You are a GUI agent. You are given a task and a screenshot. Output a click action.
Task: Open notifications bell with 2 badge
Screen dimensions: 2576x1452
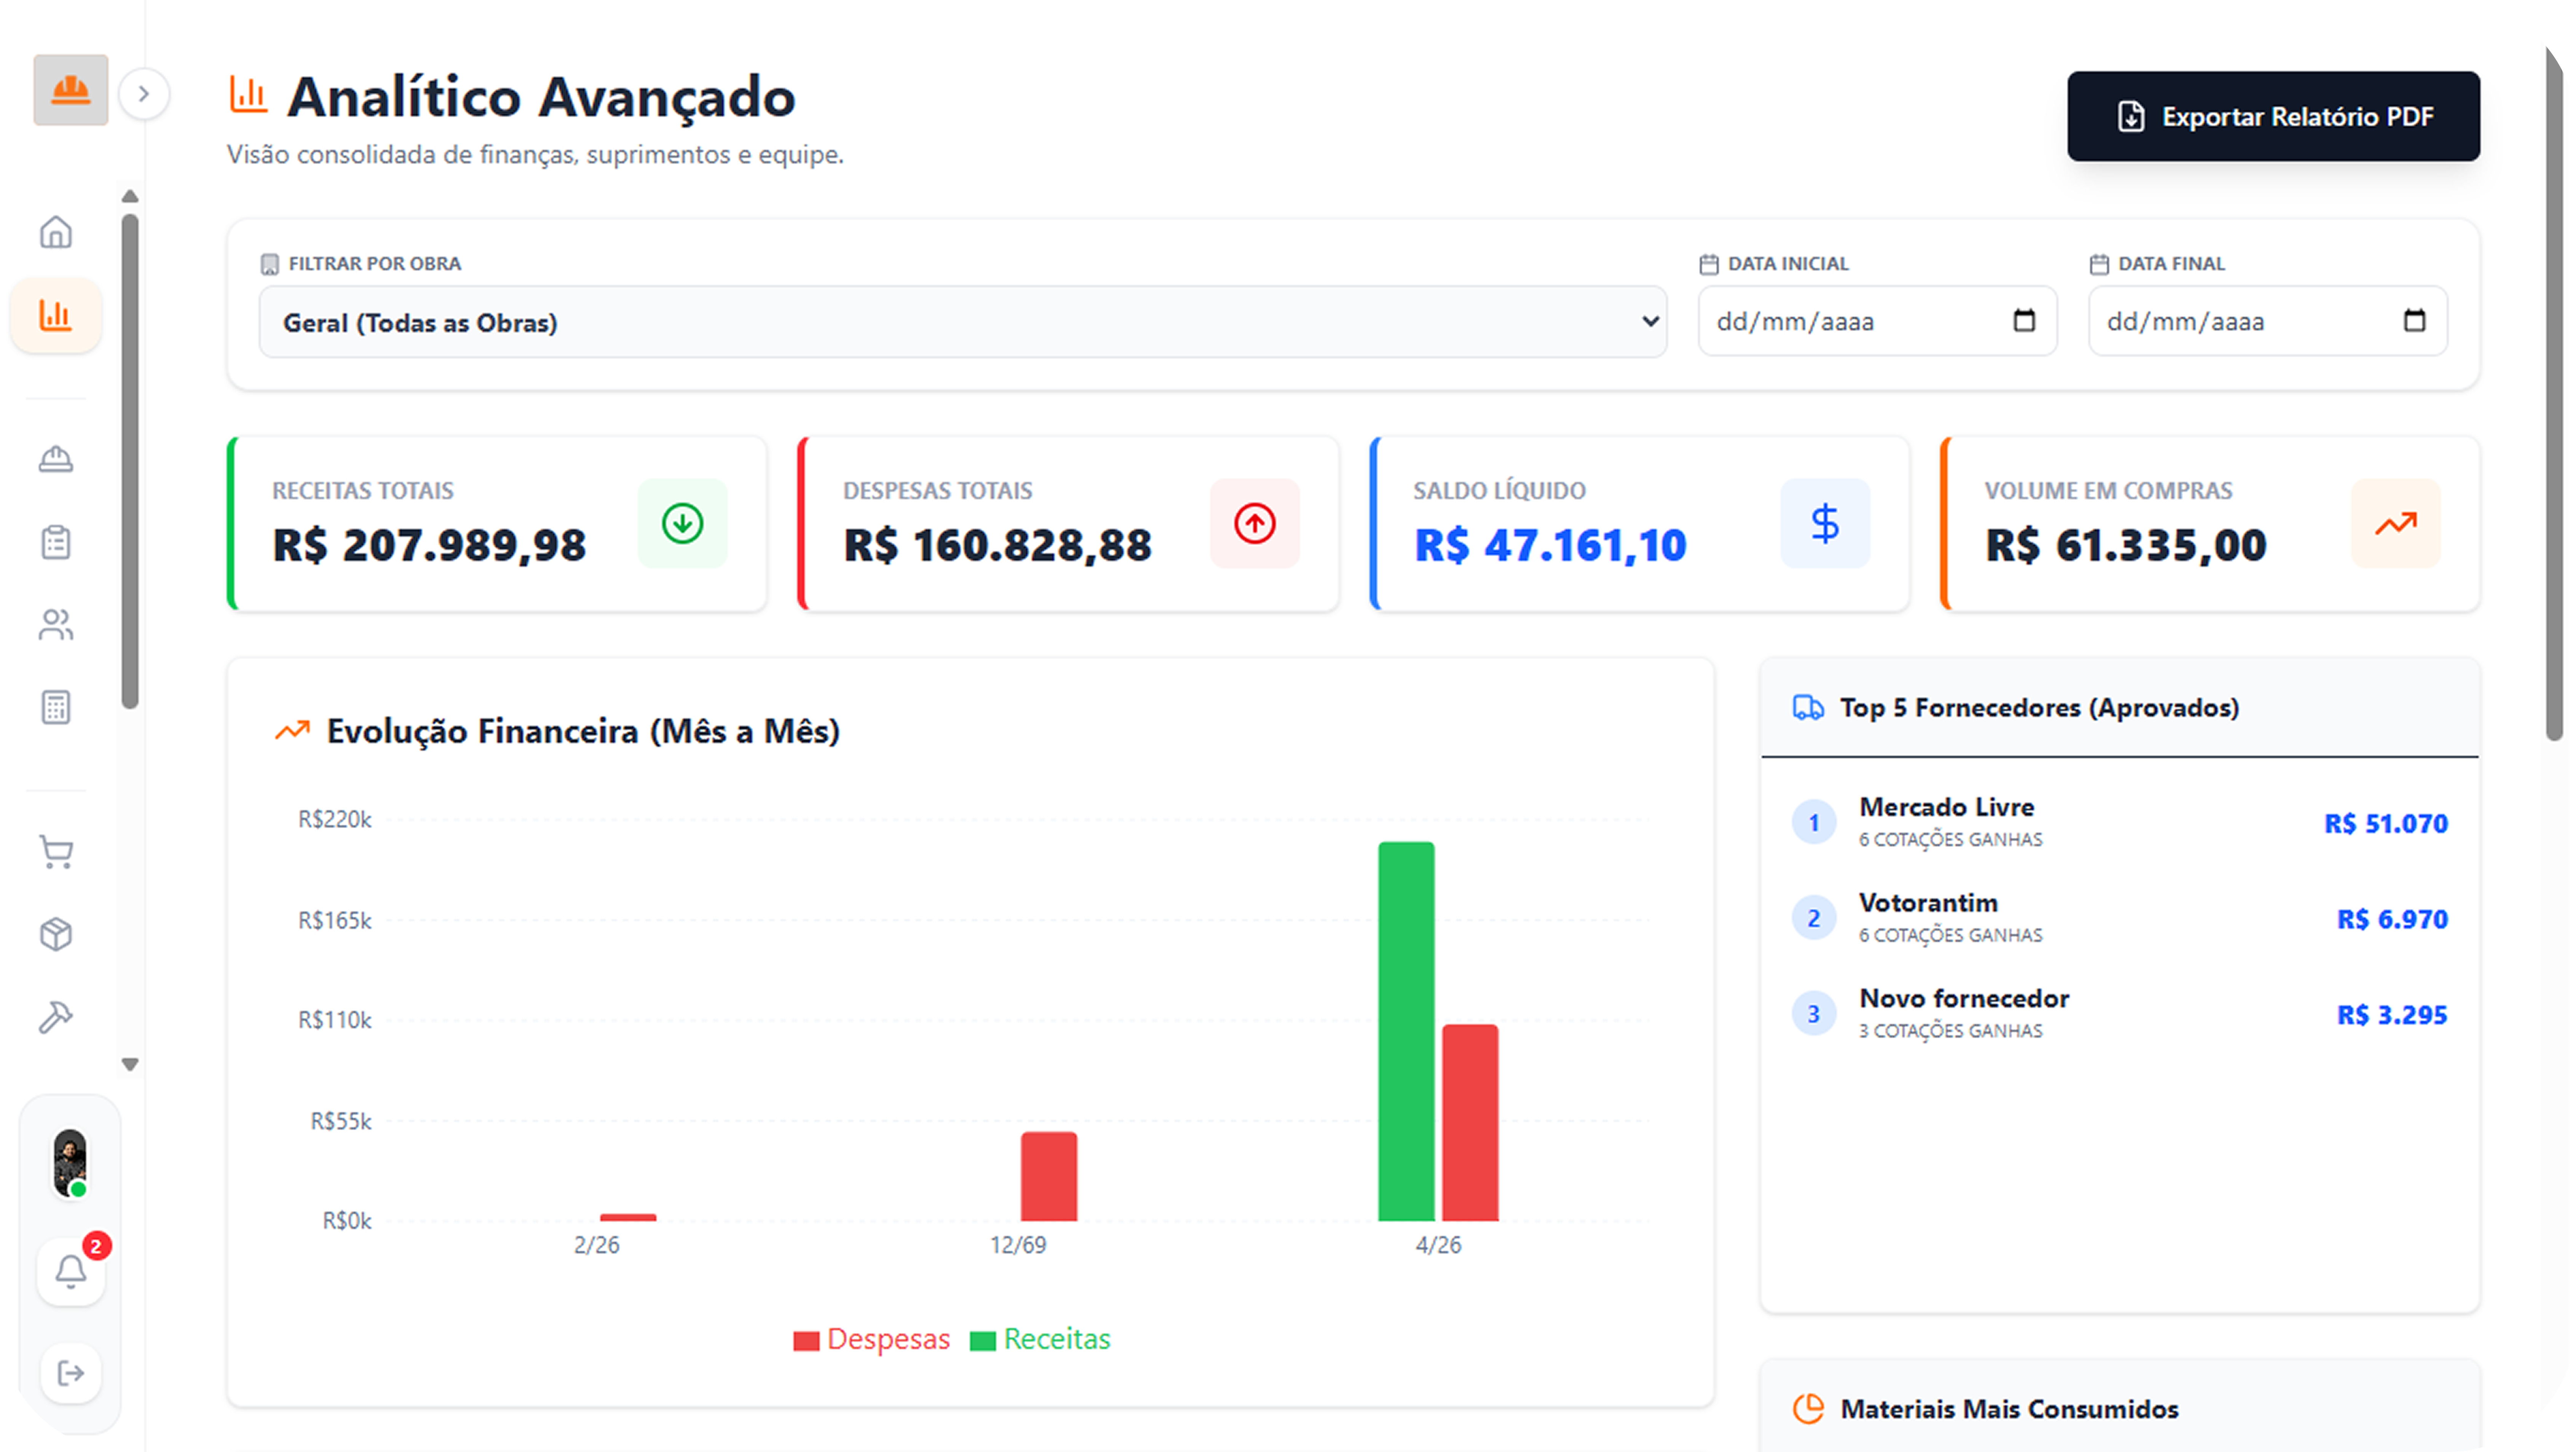(x=70, y=1272)
